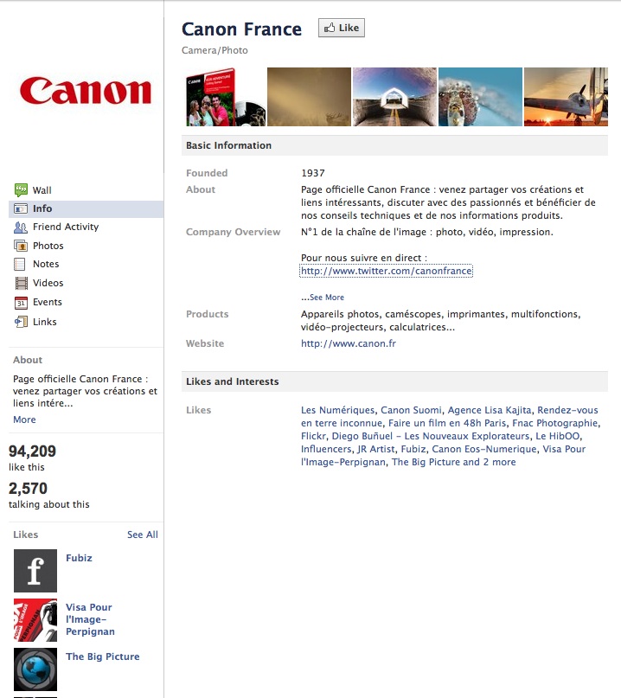The width and height of the screenshot is (621, 698).
Task: Open the deer in field photo
Action: (309, 97)
